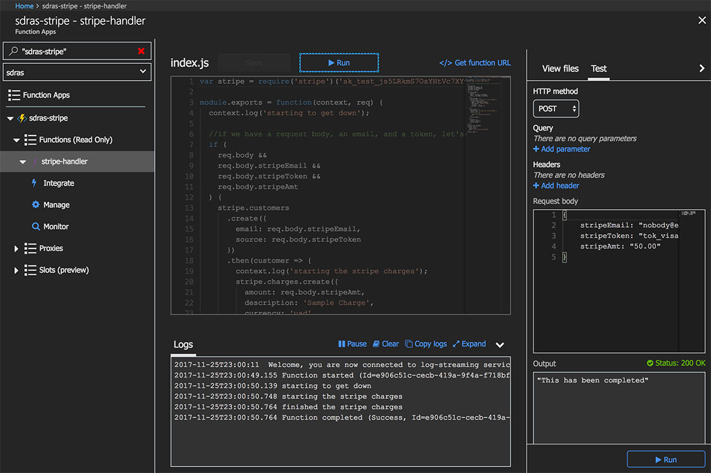Screen dimensions: 711x473
Task: Open the Monitor section
Action: click(x=56, y=226)
